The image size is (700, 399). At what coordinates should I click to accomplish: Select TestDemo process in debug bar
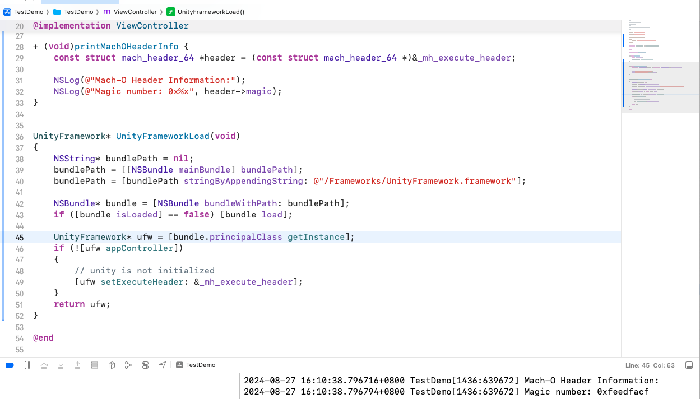[196, 365]
